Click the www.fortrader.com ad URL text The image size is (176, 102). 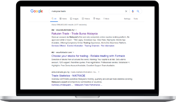coord(64,52)
